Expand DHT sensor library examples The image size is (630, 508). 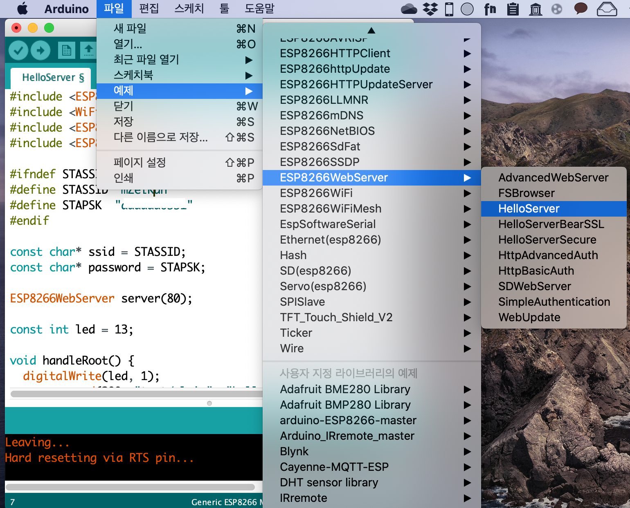[x=371, y=483]
